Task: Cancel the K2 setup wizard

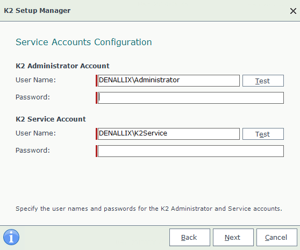Action: (276, 237)
